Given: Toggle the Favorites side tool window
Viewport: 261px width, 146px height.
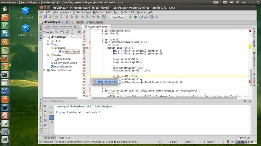Looking at the screenshot, I should (x=40, y=105).
